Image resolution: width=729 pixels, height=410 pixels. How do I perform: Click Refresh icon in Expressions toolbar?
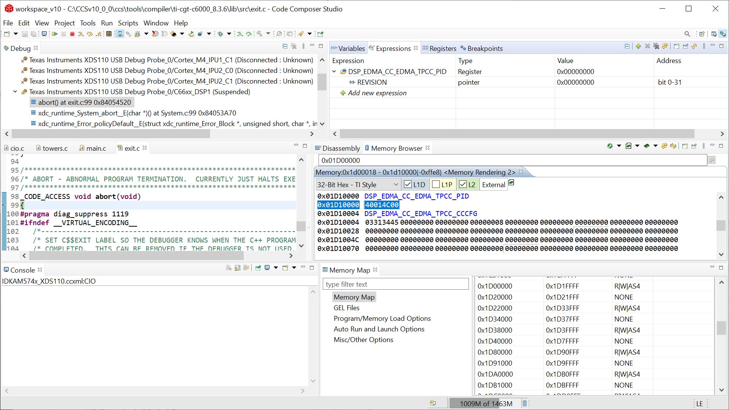694,46
